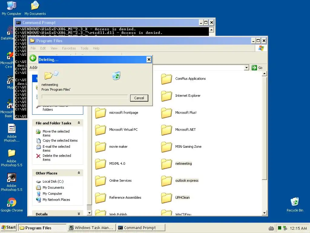Click the Command Prompt scroll up arrow
The image size is (310, 233).
tap(211, 30)
